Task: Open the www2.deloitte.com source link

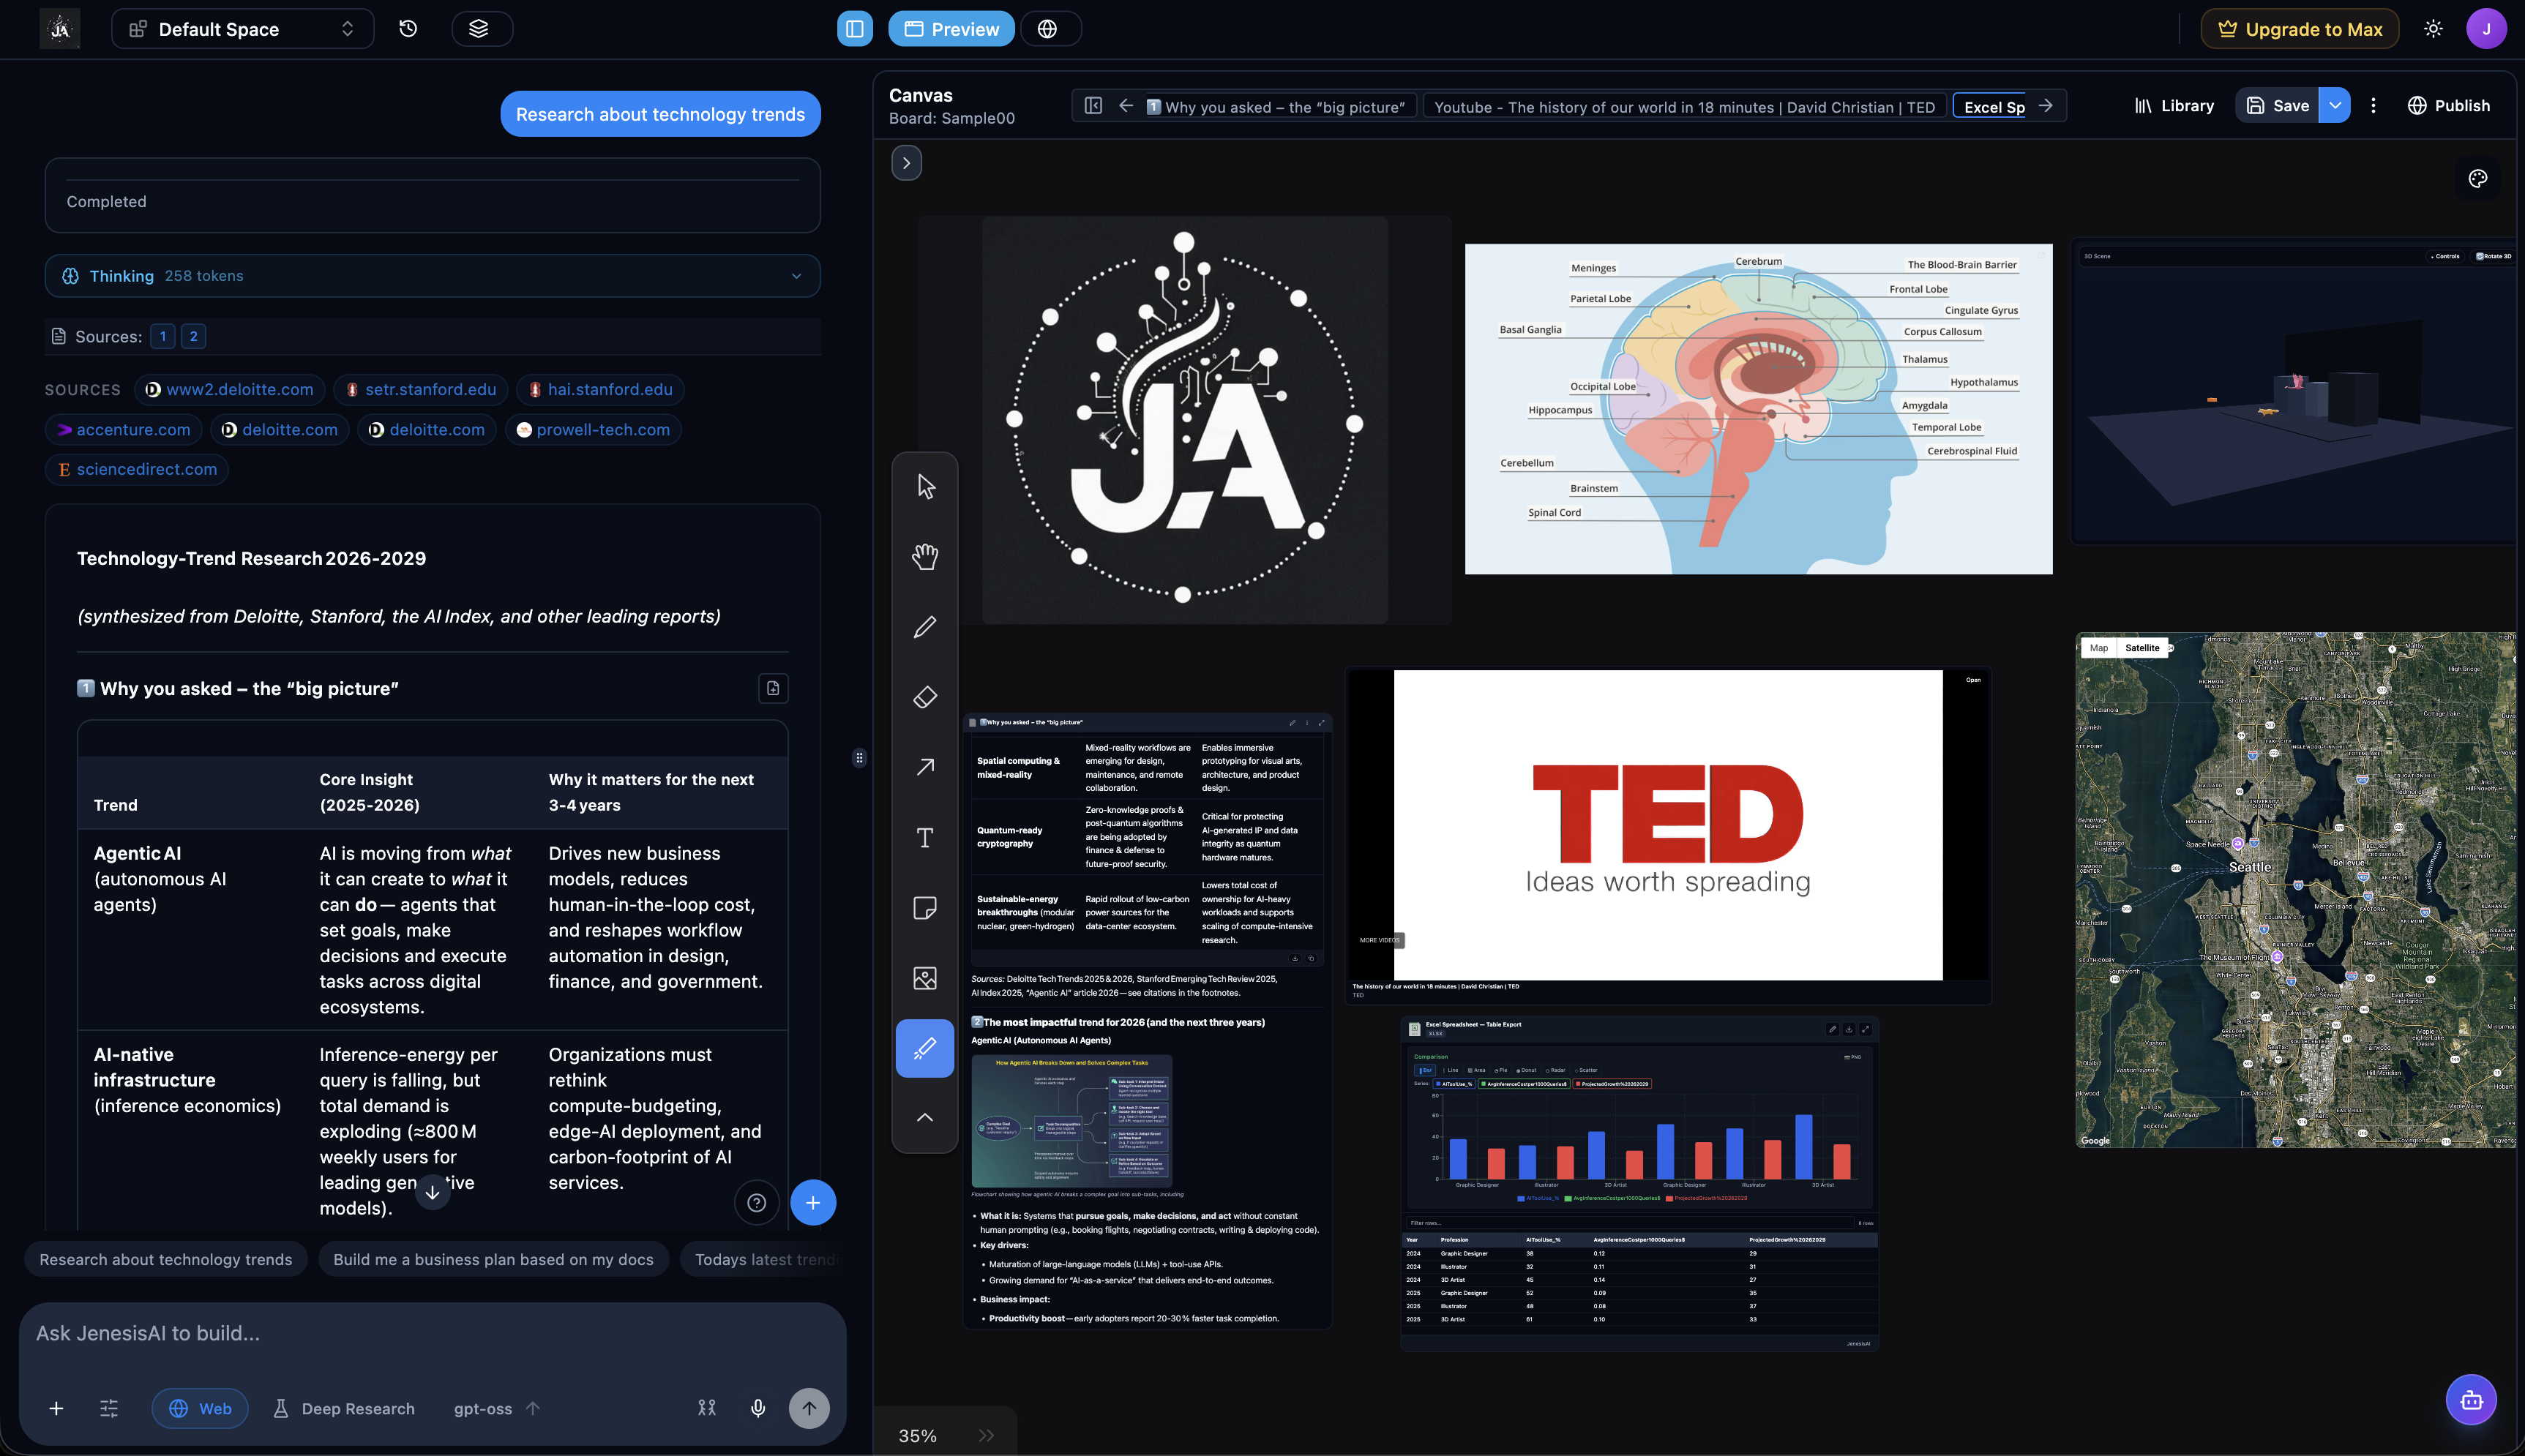Action: (x=229, y=390)
